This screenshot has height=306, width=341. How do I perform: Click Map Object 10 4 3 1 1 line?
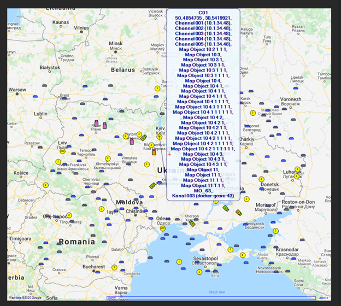[x=203, y=164]
